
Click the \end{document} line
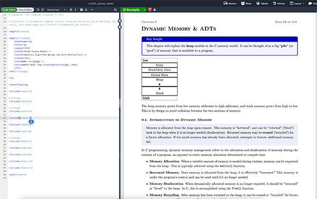[17, 175]
